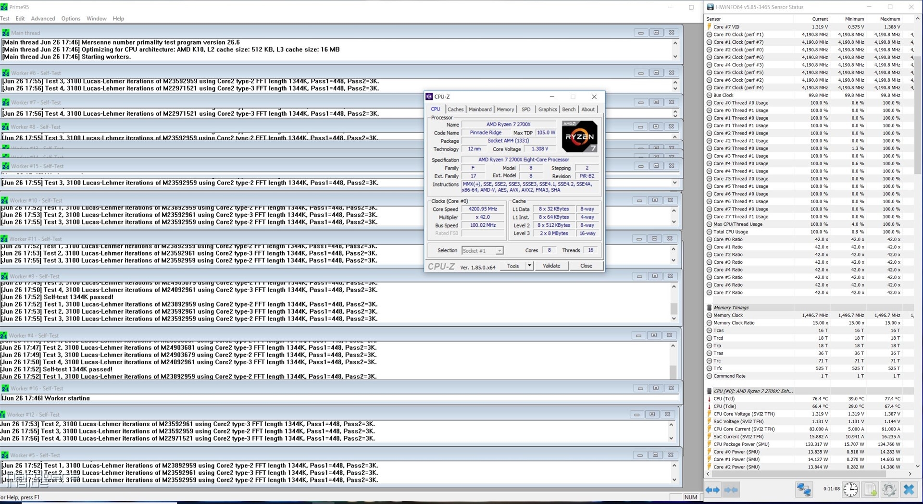This screenshot has height=504, width=923.
Task: Minimize the Worker #12 sub-window
Action: [x=636, y=414]
